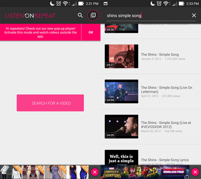Viewport: 201px width, 179px height.
Task: Tap the 2:33 PM clock
Action: coord(193,4)
